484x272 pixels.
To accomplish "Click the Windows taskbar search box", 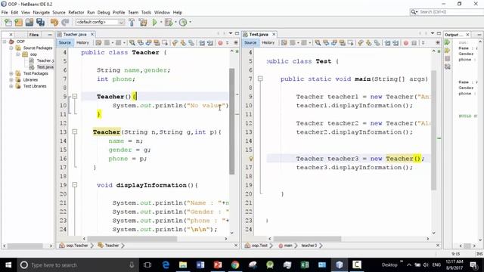I will (77, 265).
